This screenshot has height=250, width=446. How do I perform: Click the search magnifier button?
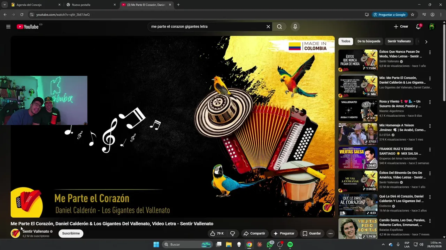click(x=279, y=27)
